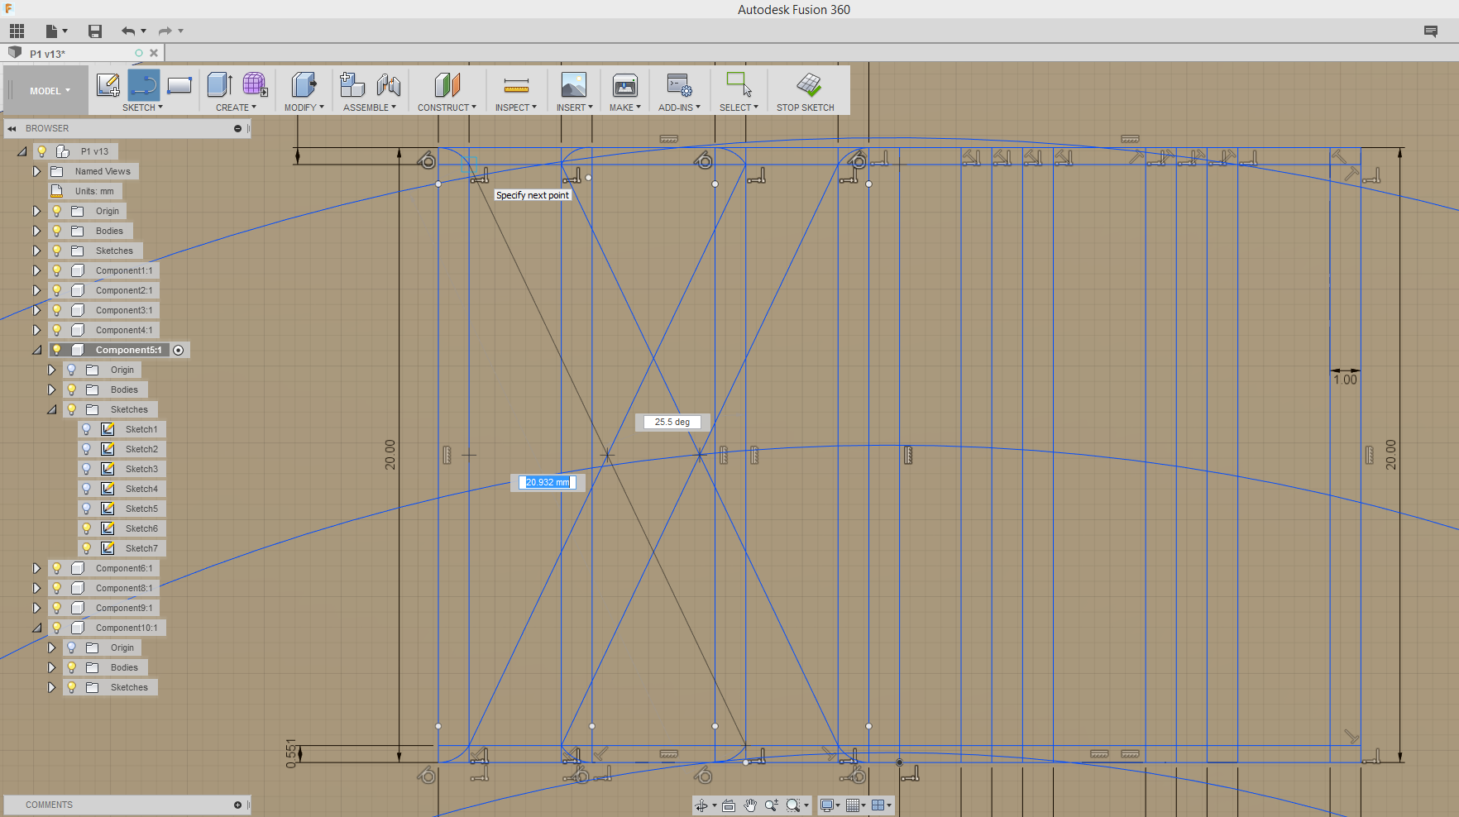
Task: Expand the Named Views folder
Action: point(36,171)
